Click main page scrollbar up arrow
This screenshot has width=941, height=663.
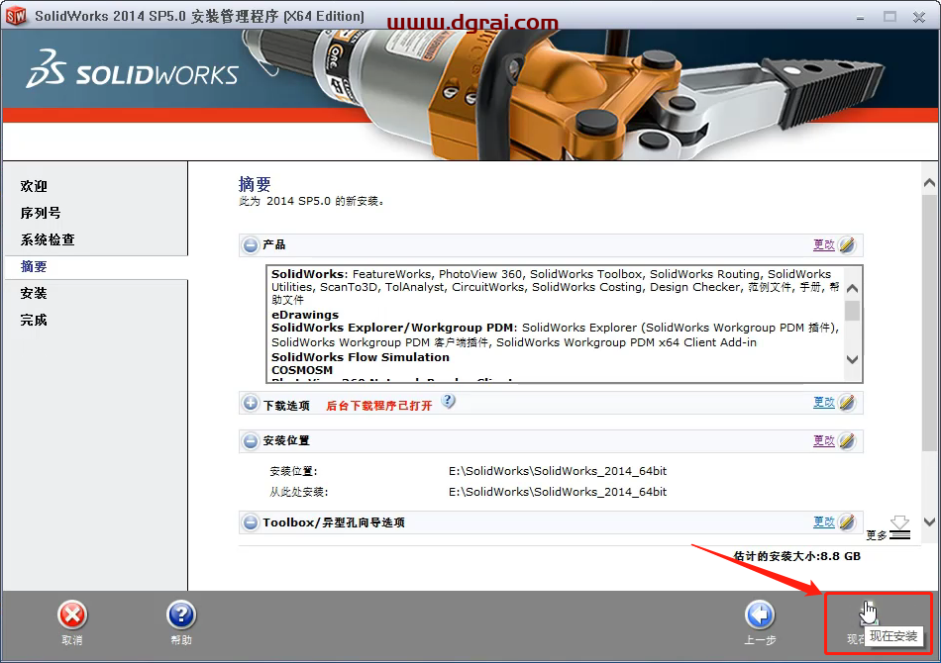929,183
